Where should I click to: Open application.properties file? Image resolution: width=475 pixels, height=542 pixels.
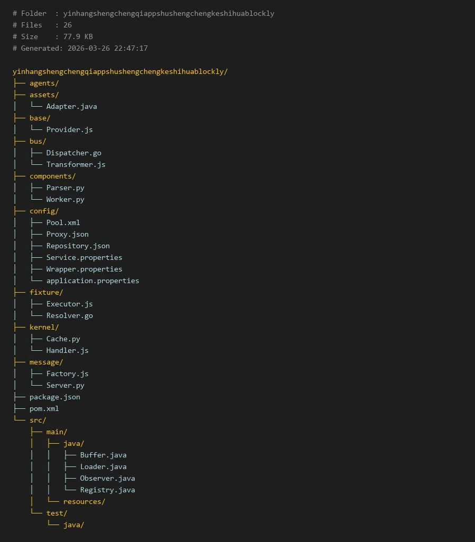(x=92, y=281)
